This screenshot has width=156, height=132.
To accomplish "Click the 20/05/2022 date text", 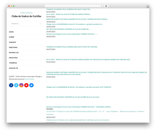I will [51, 37].
